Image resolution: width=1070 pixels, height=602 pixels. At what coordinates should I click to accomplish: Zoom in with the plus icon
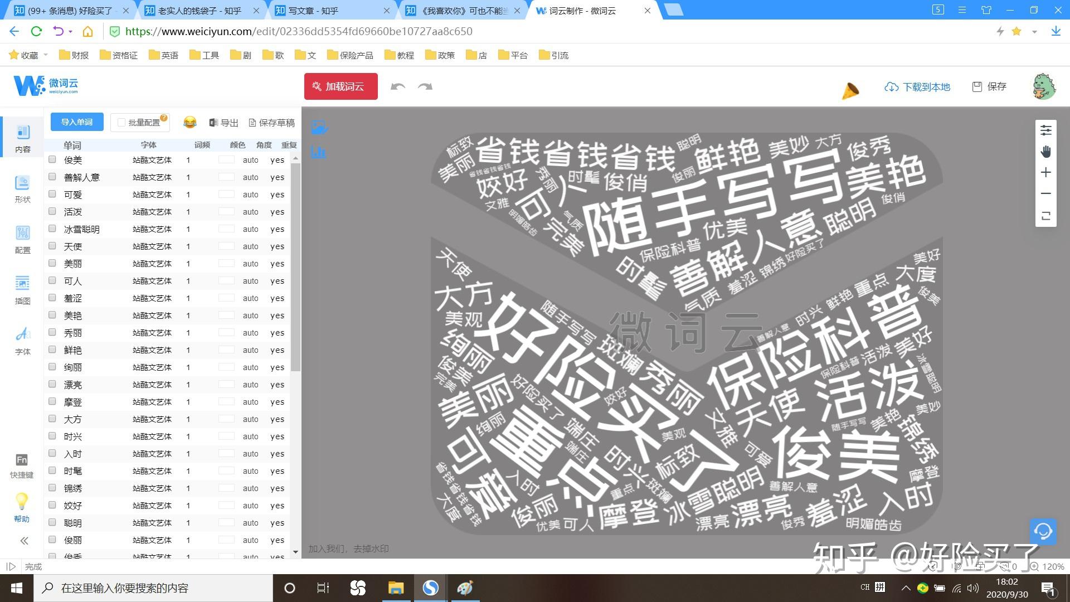[1046, 173]
